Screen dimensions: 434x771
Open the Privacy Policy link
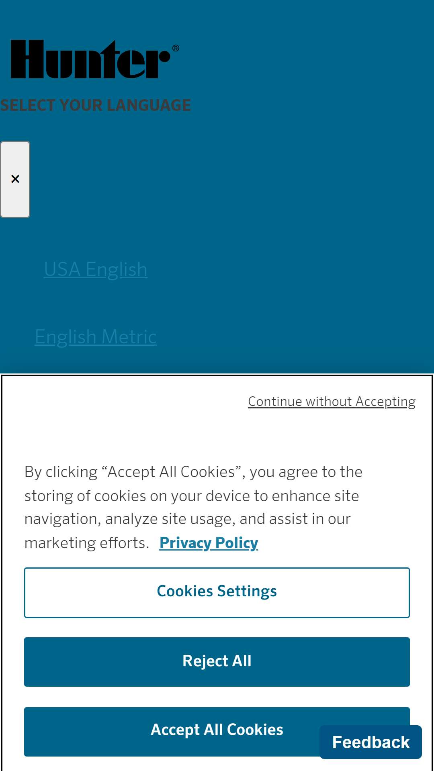[209, 543]
